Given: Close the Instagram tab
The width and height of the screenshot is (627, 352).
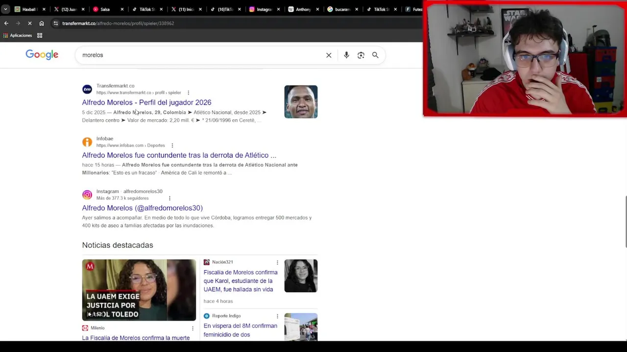Looking at the screenshot, I should (x=278, y=9).
